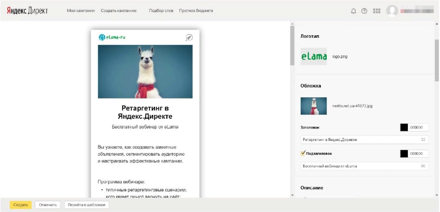Click the eLama-ru logo in preview
Image resolution: width=440 pixels, height=212 pixels.
[x=112, y=37]
